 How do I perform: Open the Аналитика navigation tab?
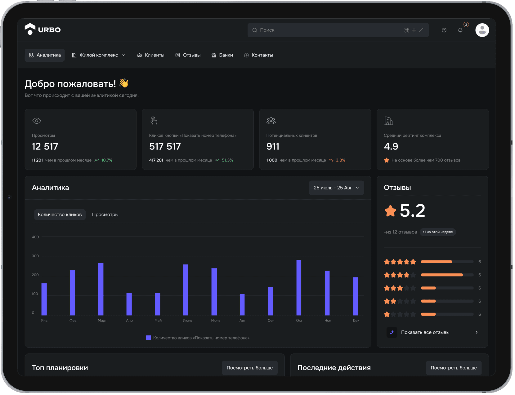45,55
